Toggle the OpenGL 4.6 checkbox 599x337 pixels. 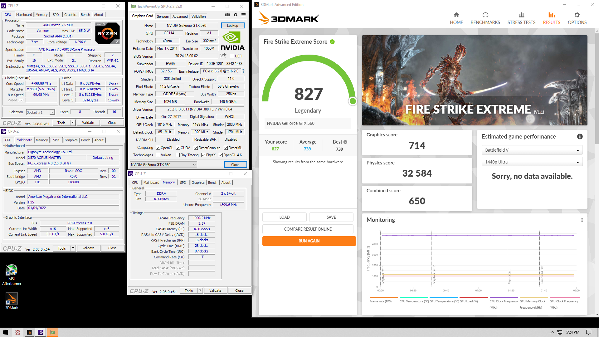pyautogui.click(x=221, y=155)
